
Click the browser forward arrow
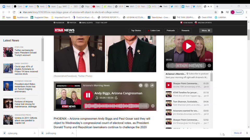(9, 12)
